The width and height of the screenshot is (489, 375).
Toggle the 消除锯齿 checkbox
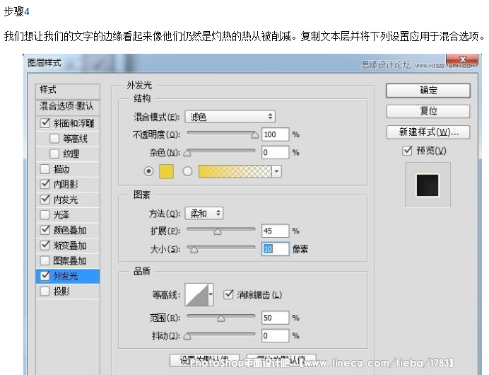pos(228,294)
